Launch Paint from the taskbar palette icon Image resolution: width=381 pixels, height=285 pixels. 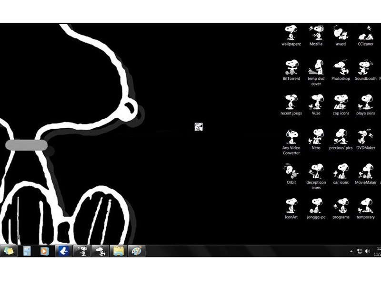(137, 251)
